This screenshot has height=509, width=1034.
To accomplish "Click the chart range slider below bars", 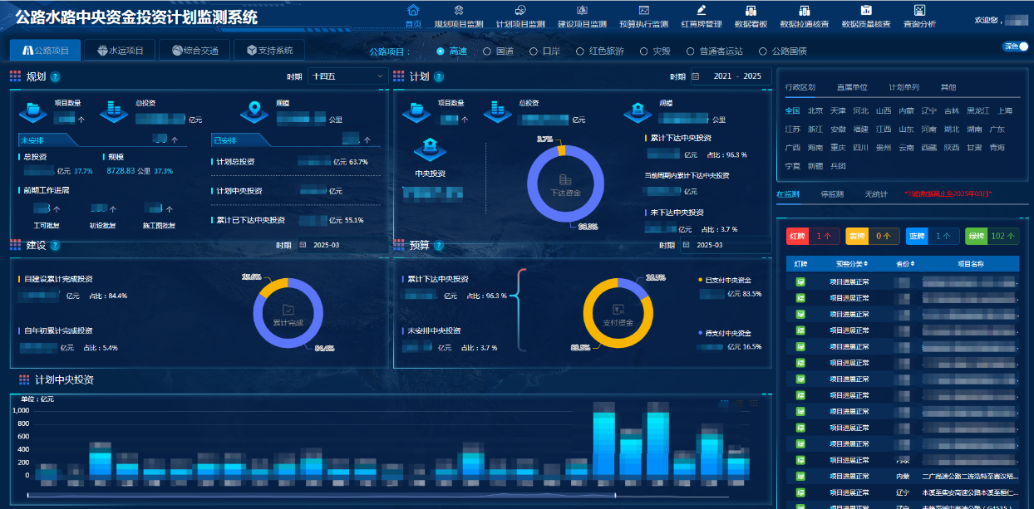I will (391, 496).
